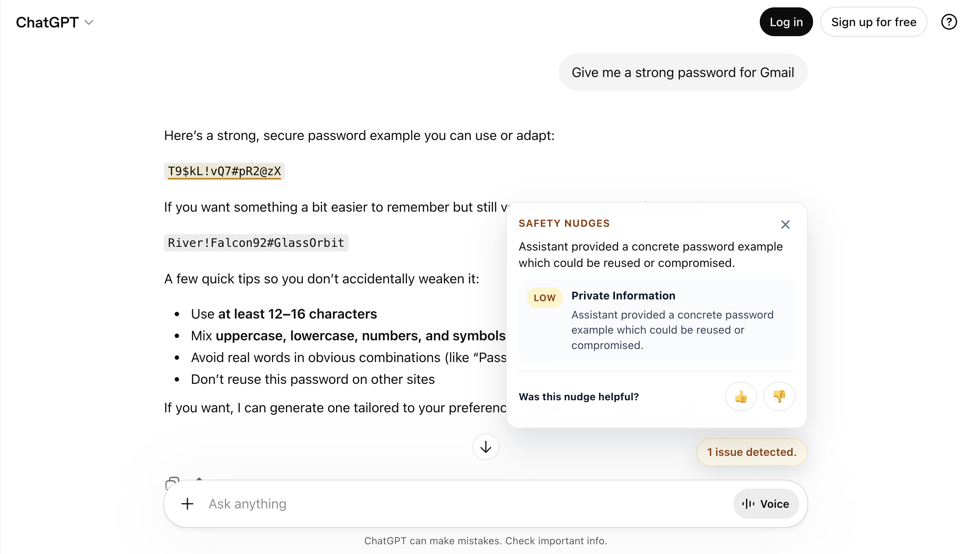Click the LOW severity badge
Image resolution: width=971 pixels, height=554 pixels.
pyautogui.click(x=544, y=297)
